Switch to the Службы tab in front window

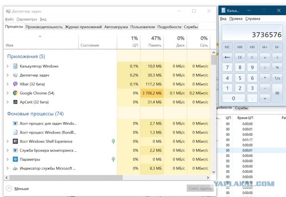(191, 27)
